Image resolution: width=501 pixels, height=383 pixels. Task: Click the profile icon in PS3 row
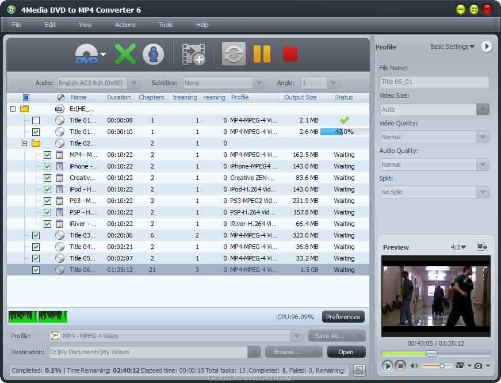59,201
